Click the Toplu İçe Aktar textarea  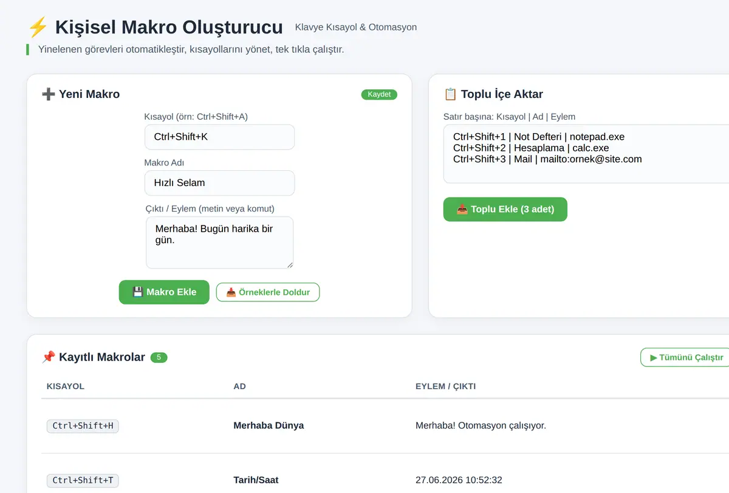tap(586, 154)
